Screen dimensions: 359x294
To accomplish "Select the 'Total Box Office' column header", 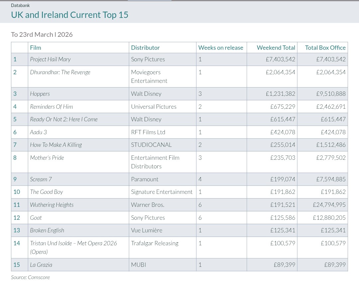I will coord(325,47).
